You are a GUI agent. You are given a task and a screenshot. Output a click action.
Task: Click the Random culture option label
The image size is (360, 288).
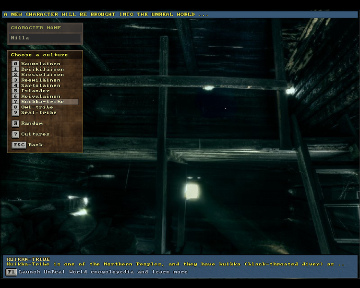(32, 123)
